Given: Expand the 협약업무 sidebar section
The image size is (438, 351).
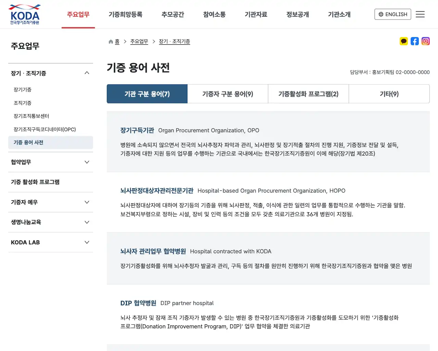Looking at the screenshot, I should [x=87, y=162].
